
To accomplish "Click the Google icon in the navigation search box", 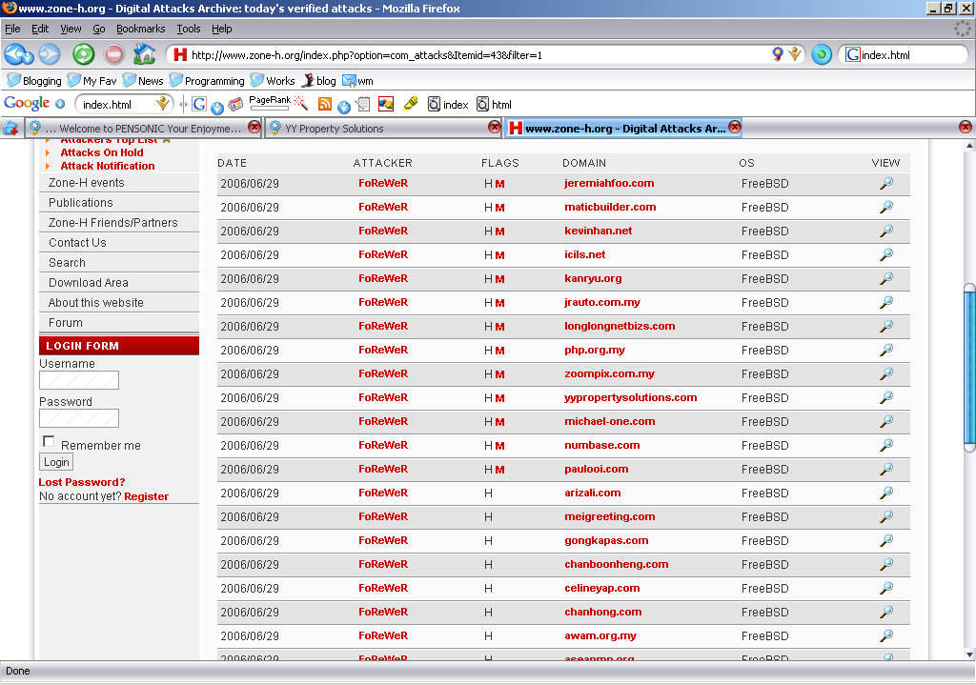I will (x=853, y=54).
